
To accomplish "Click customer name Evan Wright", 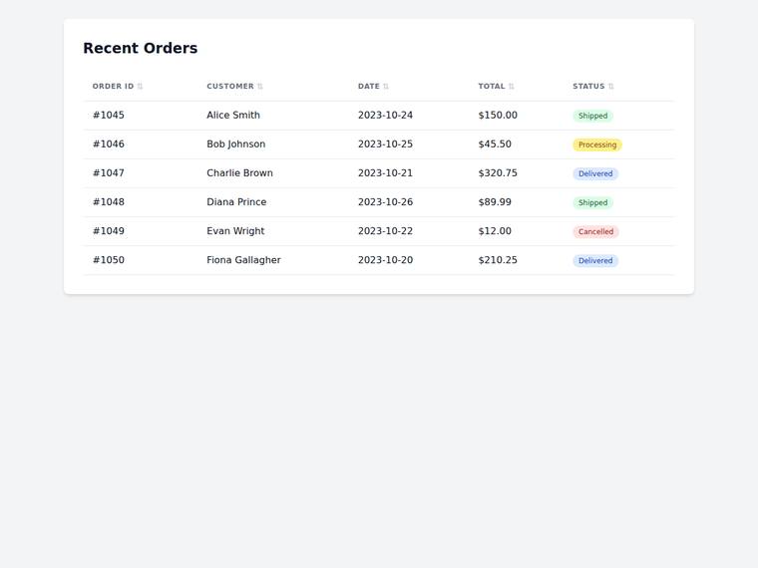I will 235,231.
